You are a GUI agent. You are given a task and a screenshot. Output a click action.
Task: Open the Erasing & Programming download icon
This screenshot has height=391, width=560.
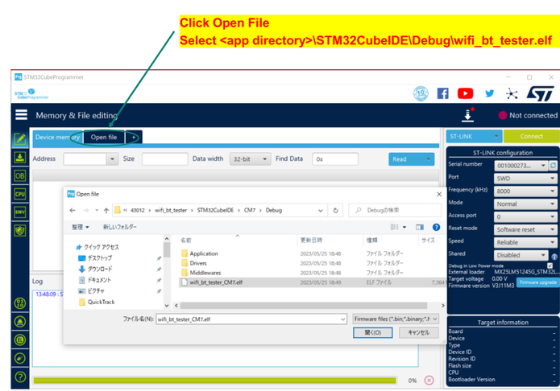20,157
